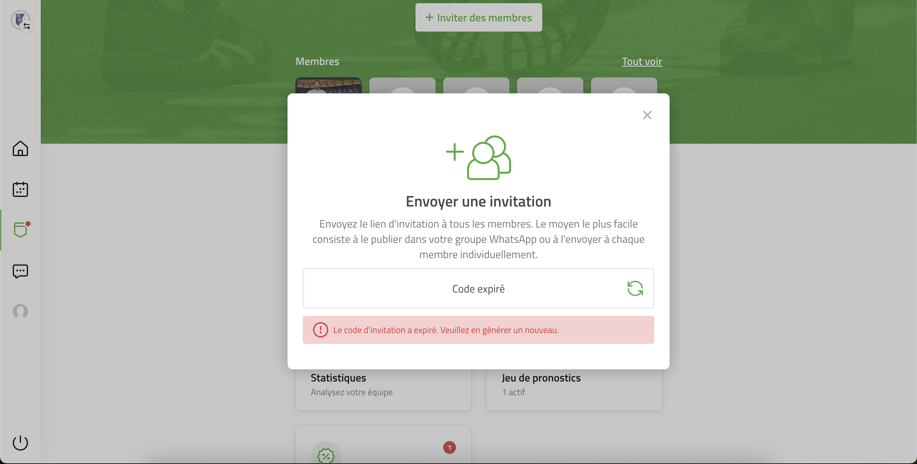Click the regenerate invitation code icon
The image size is (917, 464).
(635, 288)
